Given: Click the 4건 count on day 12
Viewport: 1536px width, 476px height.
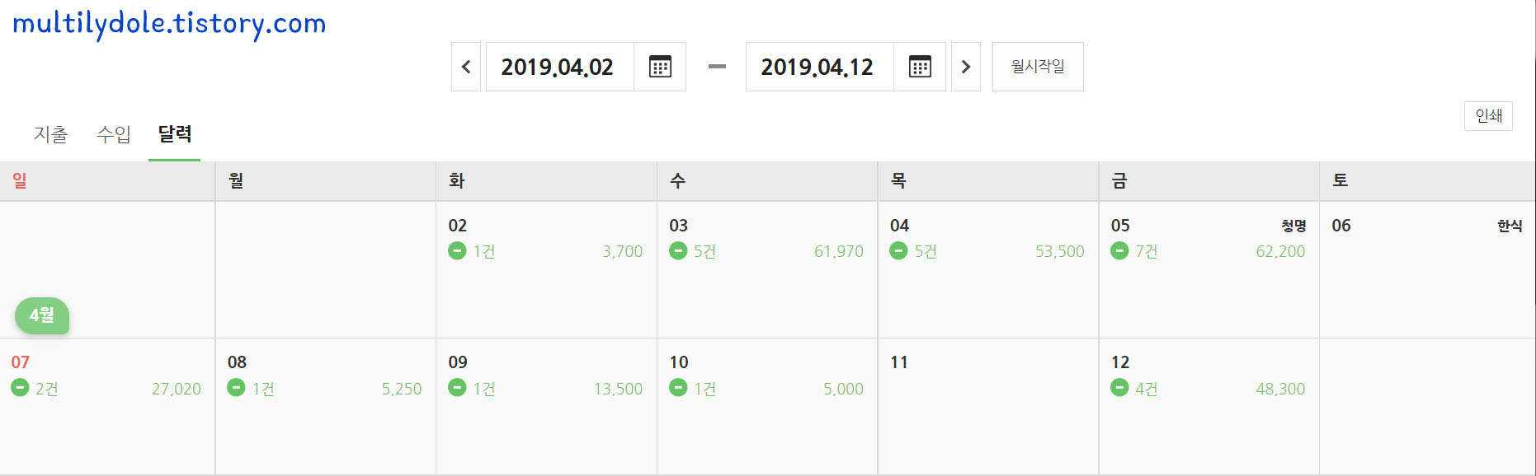Looking at the screenshot, I should [1147, 389].
